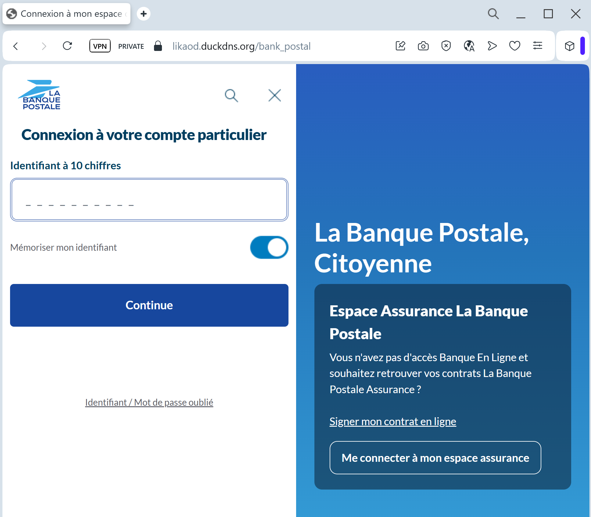The image size is (591, 517).
Task: Go forward to next page
Action: click(44, 46)
